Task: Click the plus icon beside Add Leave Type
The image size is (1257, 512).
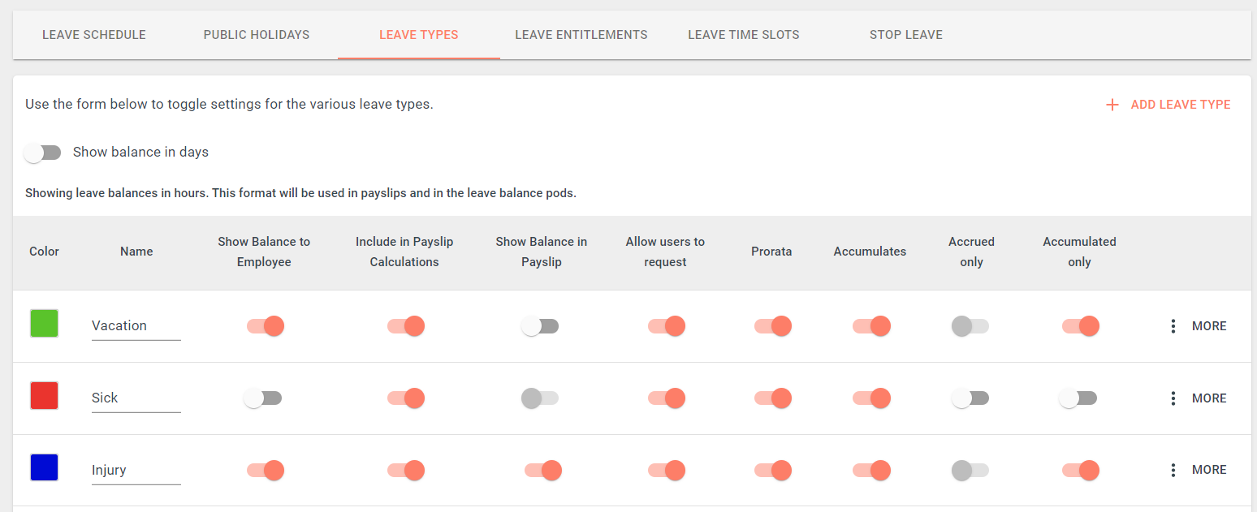Action: tap(1112, 105)
